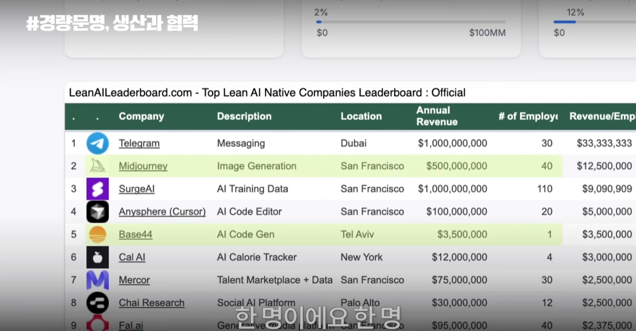Select the 'Image Generation' description cell
The height and width of the screenshot is (331, 636).
click(257, 166)
